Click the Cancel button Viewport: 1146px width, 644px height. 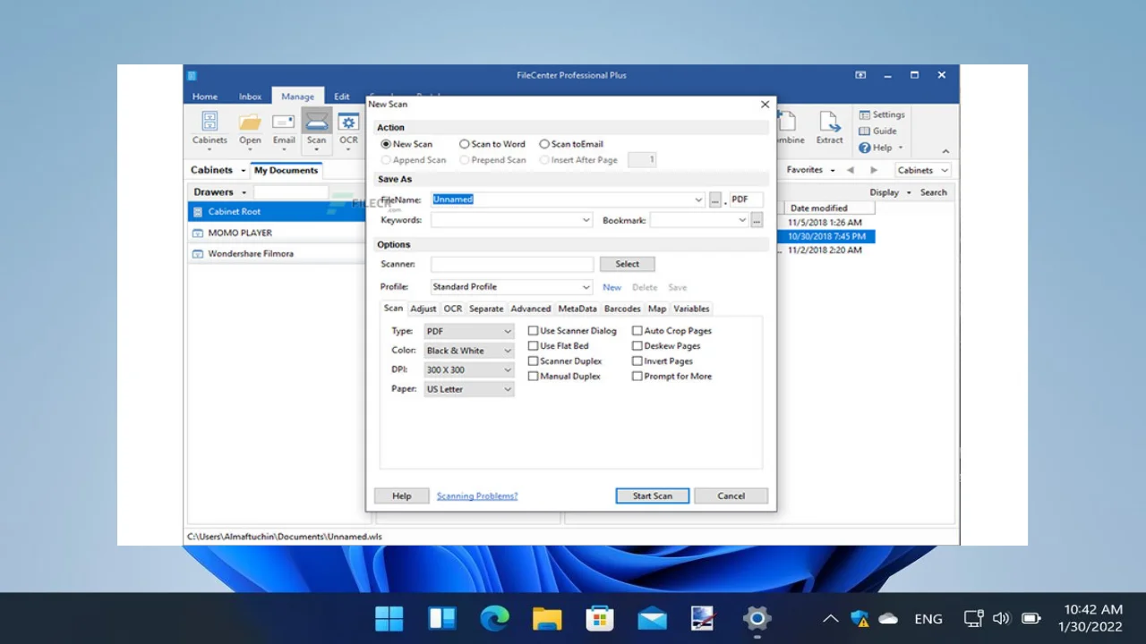coord(731,496)
